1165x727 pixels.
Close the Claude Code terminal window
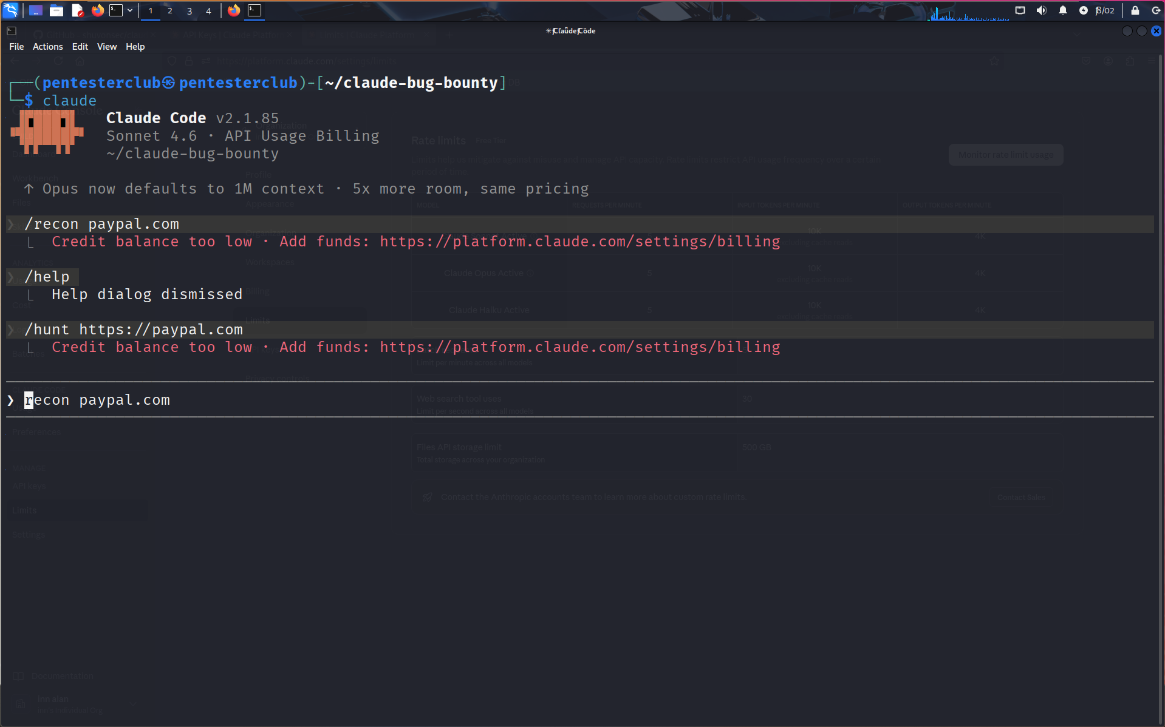(1156, 31)
